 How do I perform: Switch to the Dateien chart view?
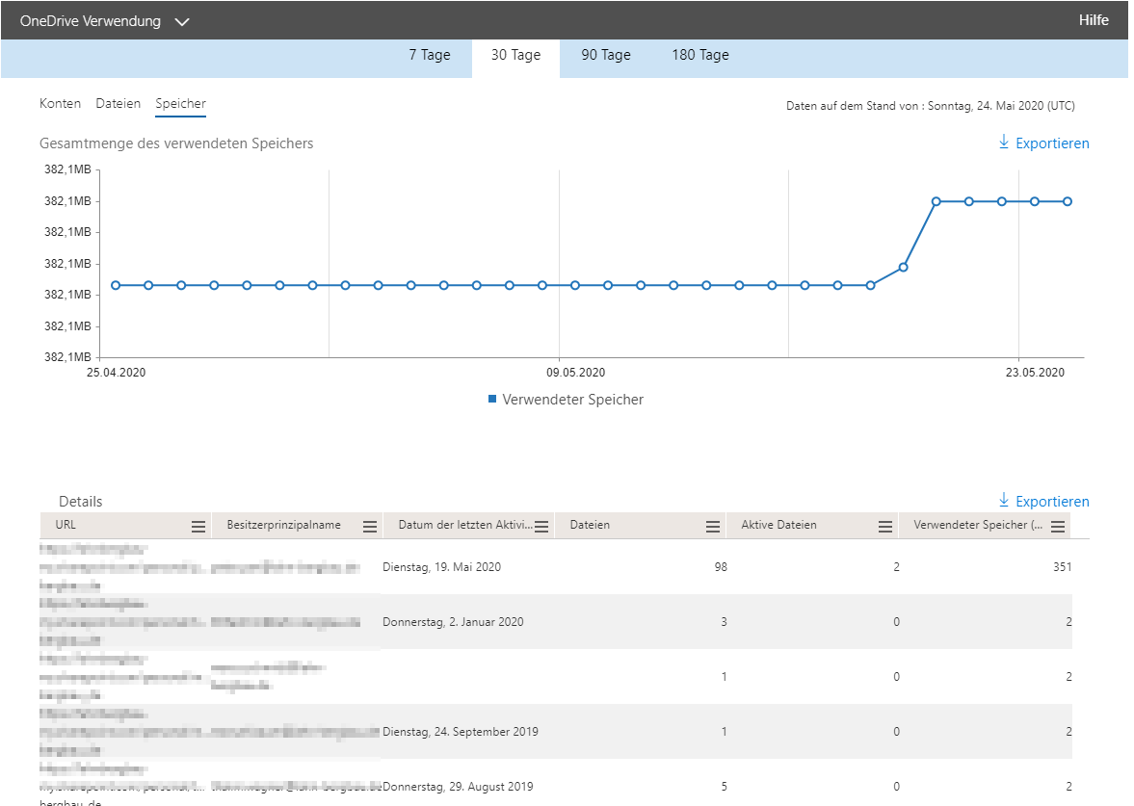pyautogui.click(x=118, y=103)
